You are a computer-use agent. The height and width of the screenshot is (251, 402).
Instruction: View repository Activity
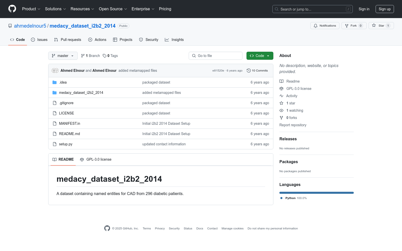tap(288, 96)
